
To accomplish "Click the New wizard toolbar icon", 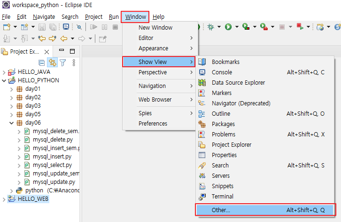I will [7, 27].
